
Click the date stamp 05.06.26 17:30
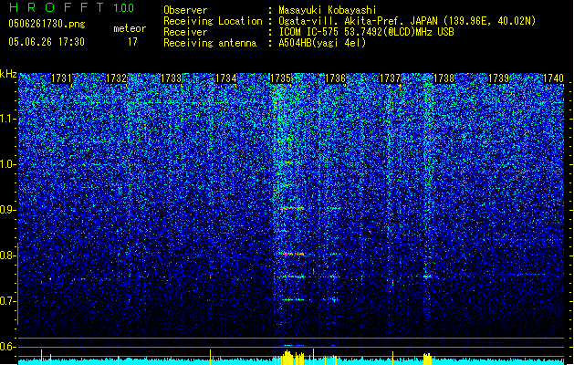click(x=47, y=42)
